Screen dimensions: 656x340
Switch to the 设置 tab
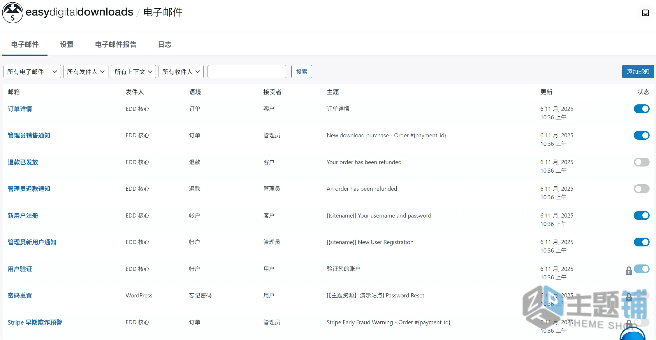coord(67,44)
